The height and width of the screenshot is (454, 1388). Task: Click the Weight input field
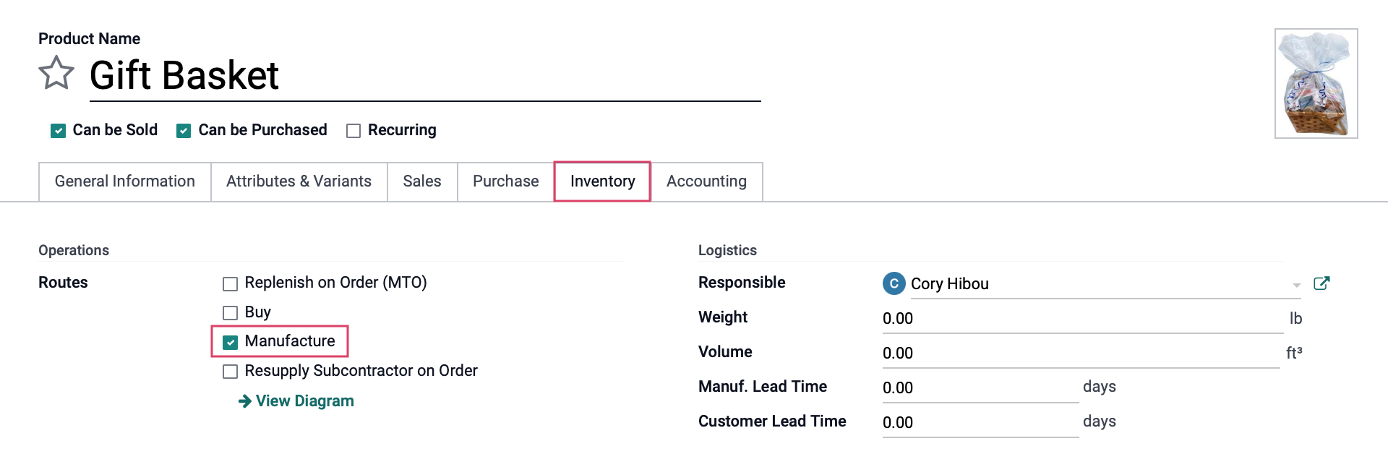tap(1082, 318)
